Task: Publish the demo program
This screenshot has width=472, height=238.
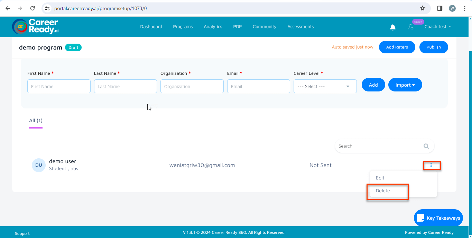Action: [433, 47]
